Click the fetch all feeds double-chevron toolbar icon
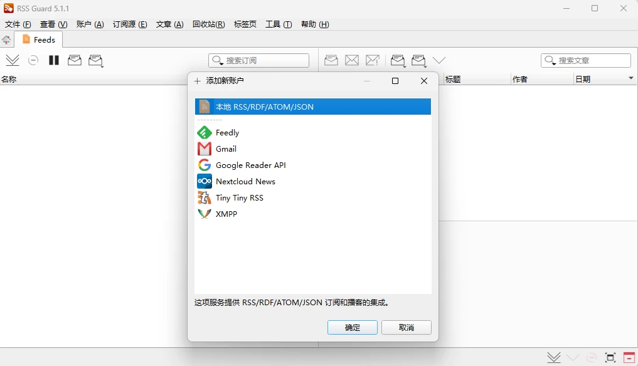Screen dimensions: 638x366 click(13, 61)
